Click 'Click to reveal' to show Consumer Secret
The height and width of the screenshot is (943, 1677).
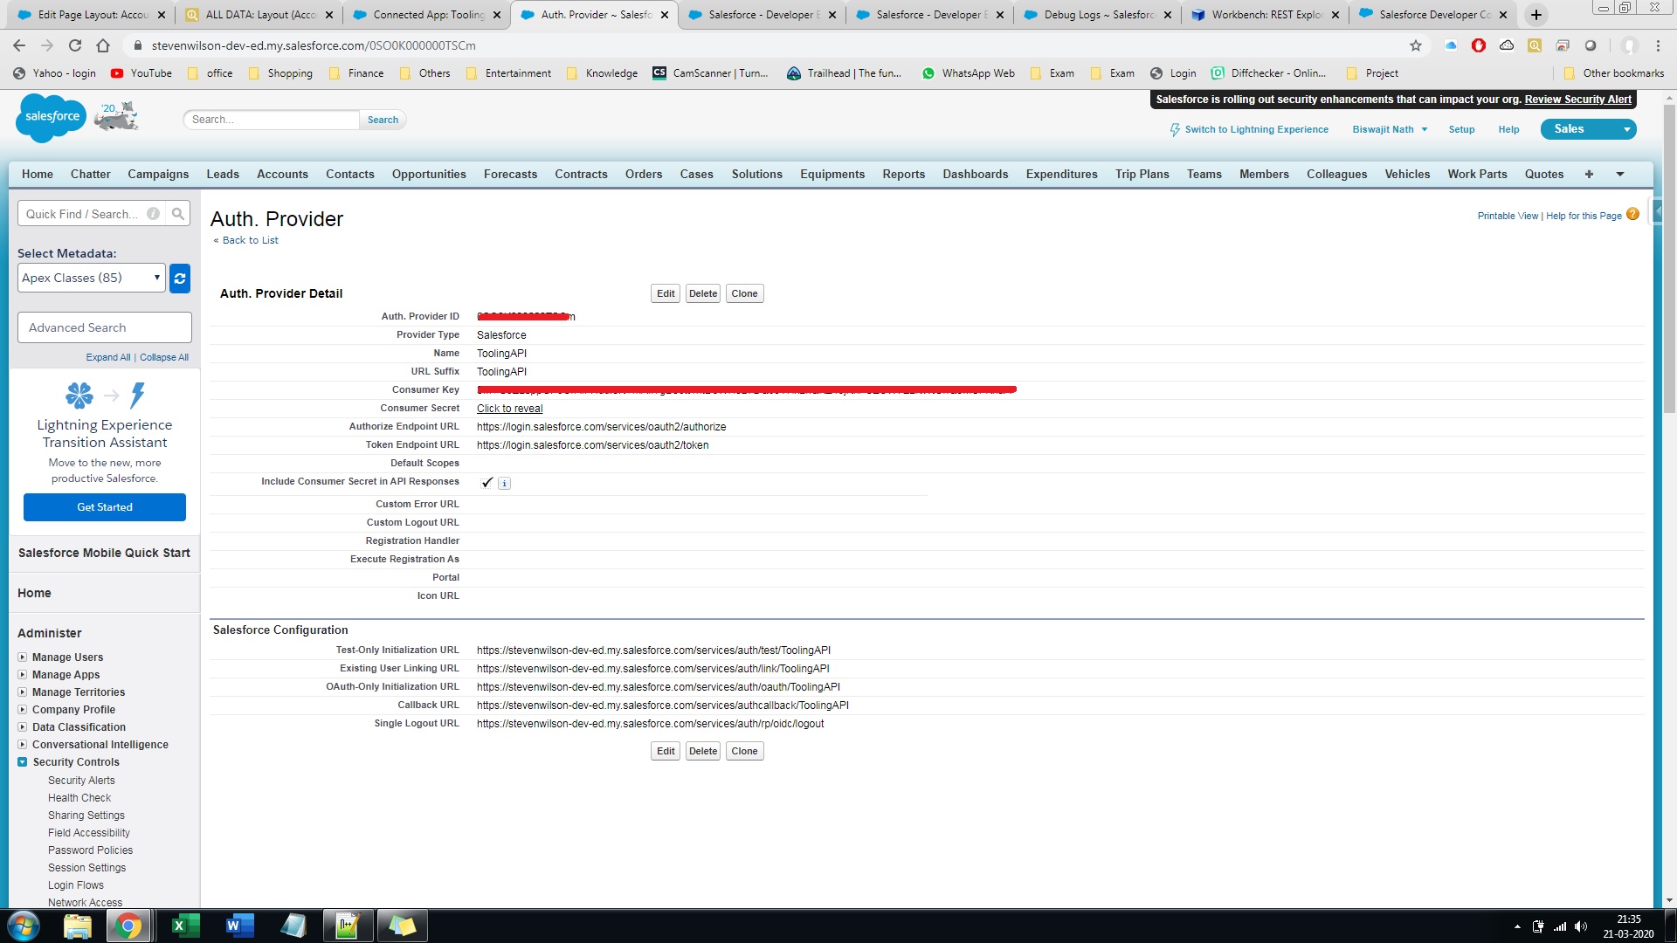(x=509, y=408)
